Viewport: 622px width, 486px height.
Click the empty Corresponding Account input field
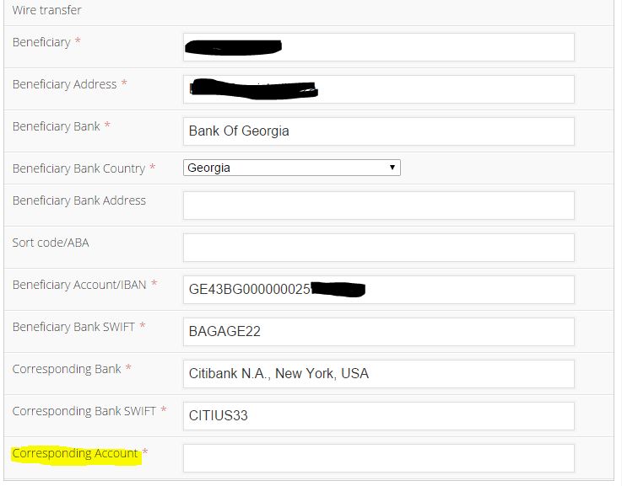[378, 458]
